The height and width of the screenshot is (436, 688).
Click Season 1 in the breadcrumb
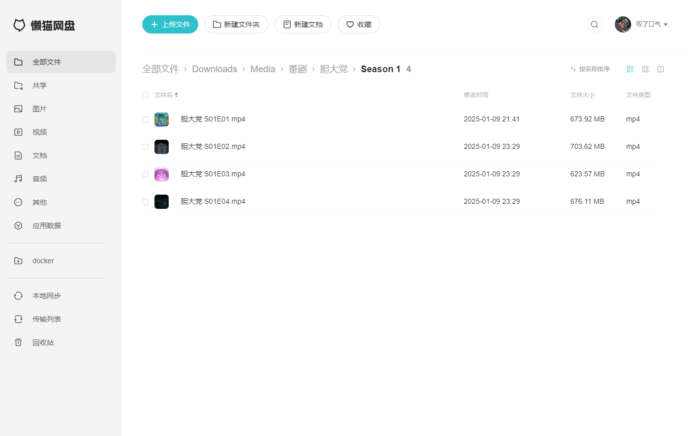pos(381,69)
